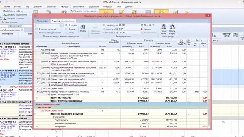Click the first highlighted yellow ribbon icon

(106, 11)
